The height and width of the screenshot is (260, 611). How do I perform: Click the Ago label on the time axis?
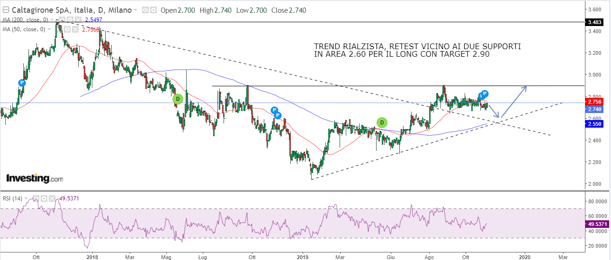[x=430, y=257]
